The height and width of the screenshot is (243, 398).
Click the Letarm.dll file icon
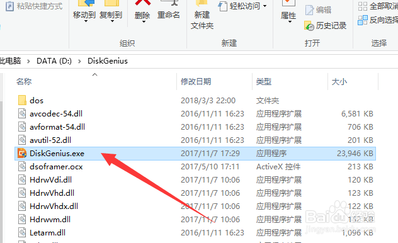(22, 232)
